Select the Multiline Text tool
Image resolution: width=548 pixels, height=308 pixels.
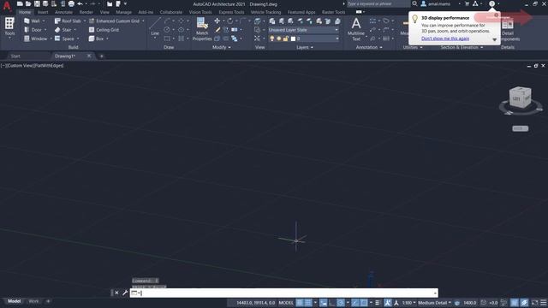coord(356,29)
